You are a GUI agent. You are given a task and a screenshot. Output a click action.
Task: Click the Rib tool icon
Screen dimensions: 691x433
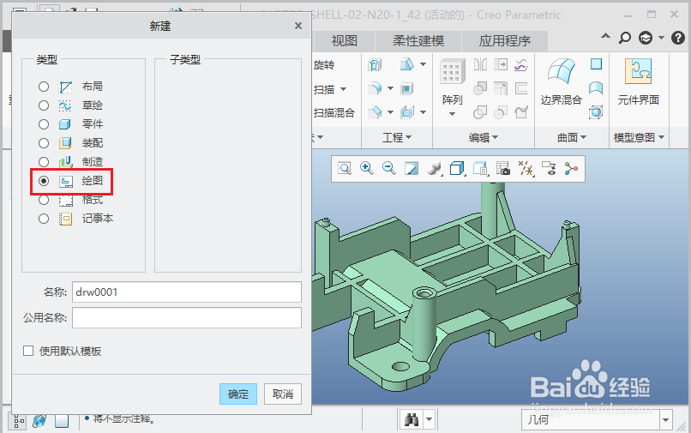point(407,112)
